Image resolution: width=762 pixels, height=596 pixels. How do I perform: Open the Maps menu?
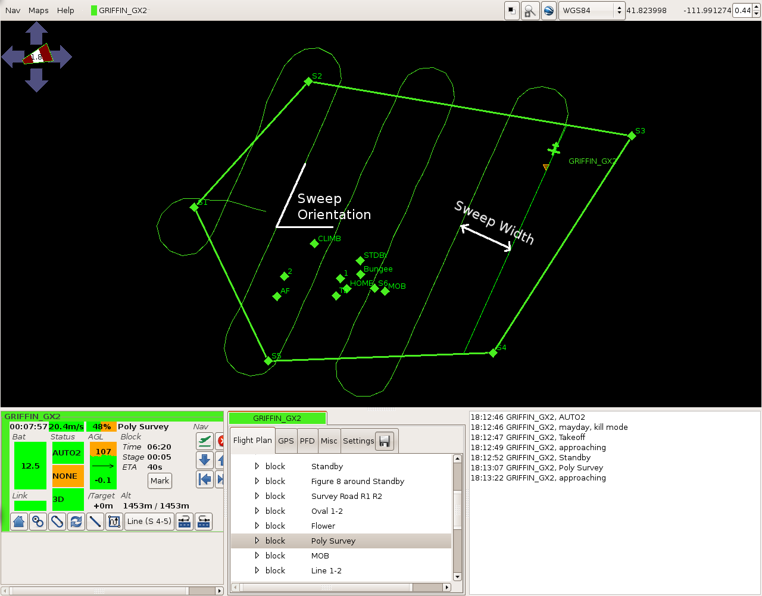[39, 11]
